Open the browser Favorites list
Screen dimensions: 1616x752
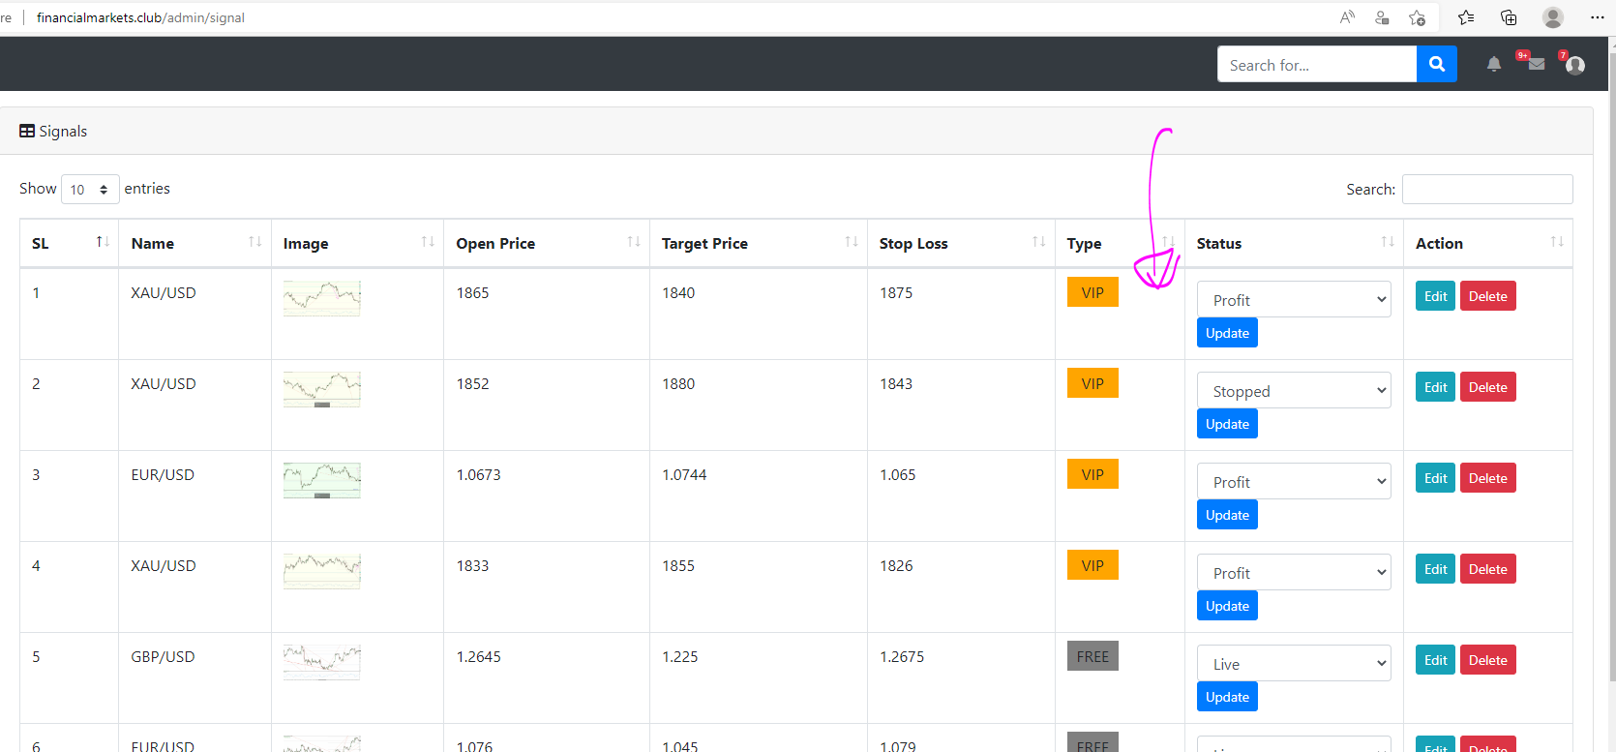pyautogui.click(x=1466, y=17)
